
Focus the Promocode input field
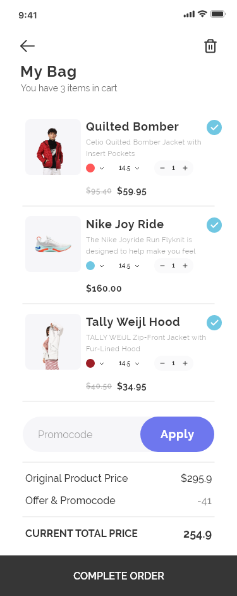coord(82,434)
